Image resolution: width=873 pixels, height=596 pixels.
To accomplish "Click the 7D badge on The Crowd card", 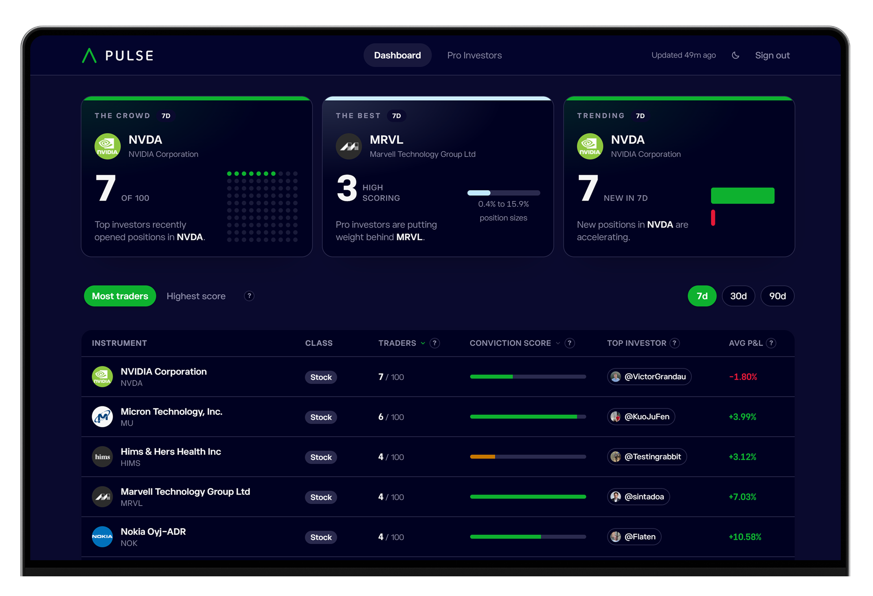I will tap(166, 116).
